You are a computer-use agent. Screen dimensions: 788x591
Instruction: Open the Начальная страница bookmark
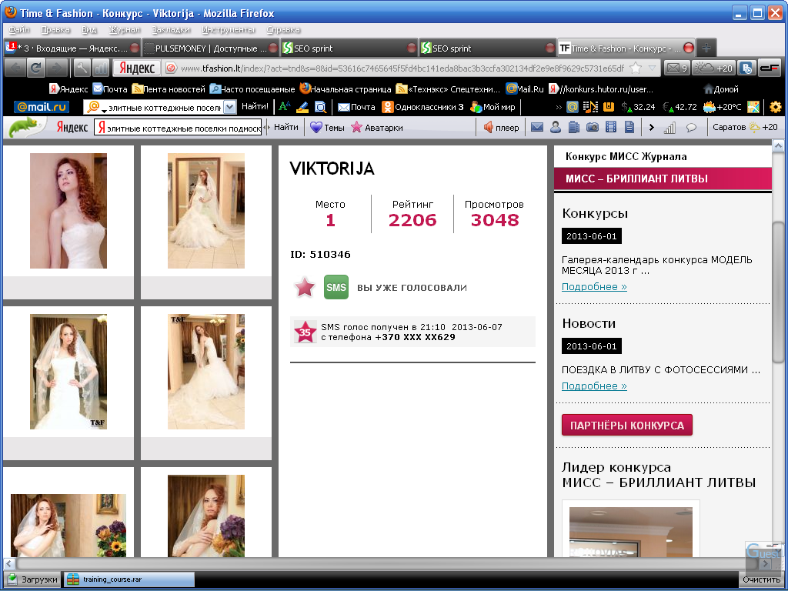(x=346, y=89)
